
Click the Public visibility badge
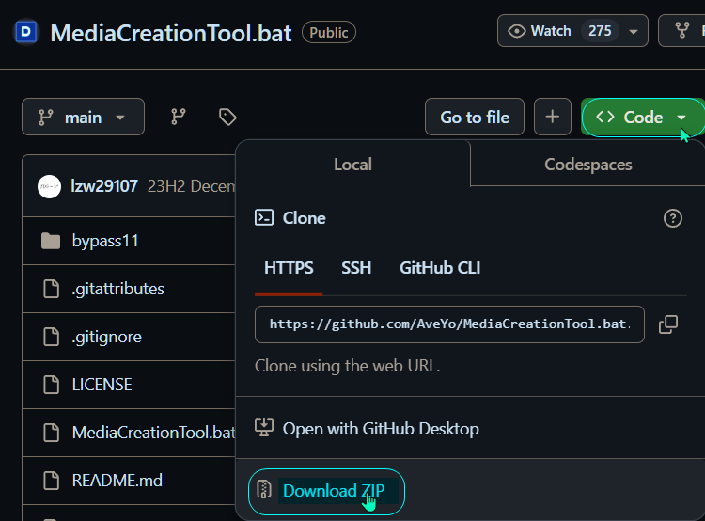click(x=329, y=32)
